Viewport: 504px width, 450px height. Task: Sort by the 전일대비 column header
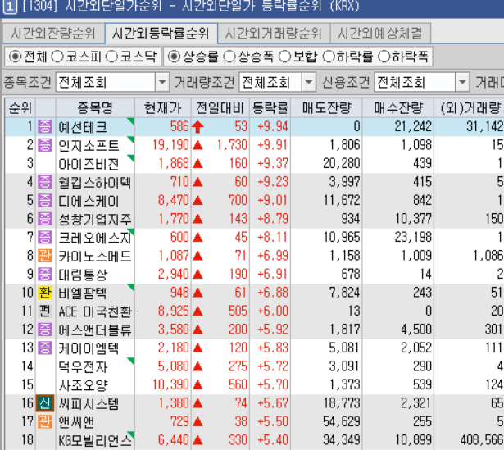pos(220,108)
